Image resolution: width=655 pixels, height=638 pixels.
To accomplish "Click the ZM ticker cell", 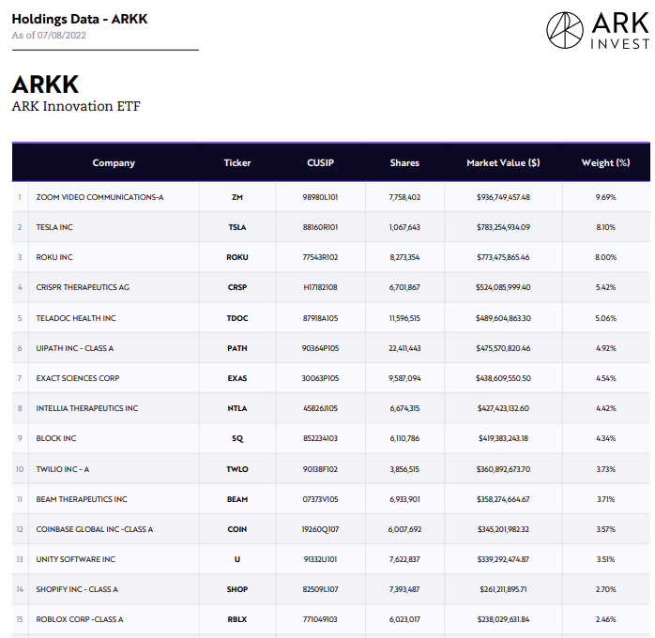I will tap(237, 197).
